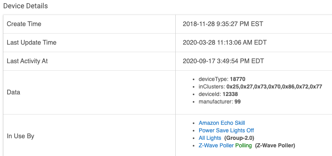Click the Data row label
Viewport: 332px width, 156px height.
[x=13, y=92]
